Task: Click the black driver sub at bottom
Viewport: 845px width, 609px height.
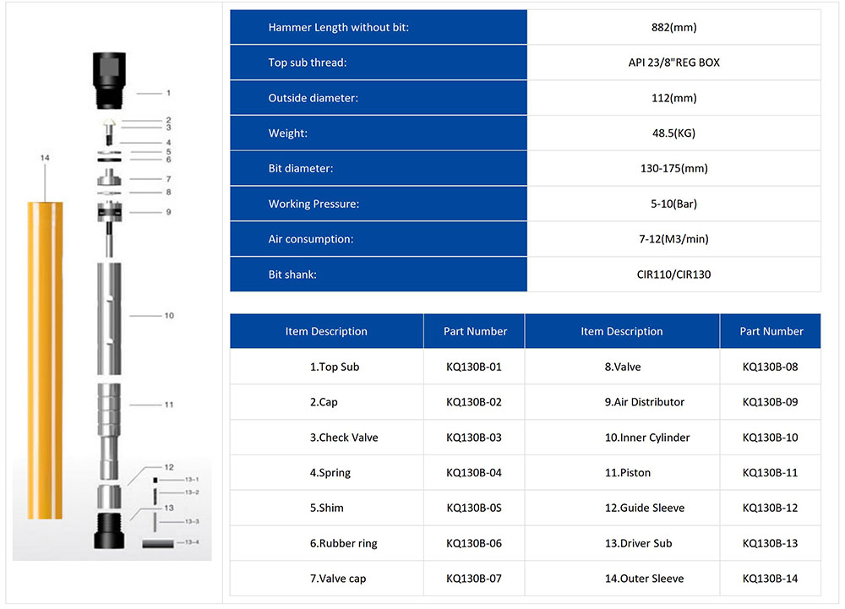Action: click(111, 530)
